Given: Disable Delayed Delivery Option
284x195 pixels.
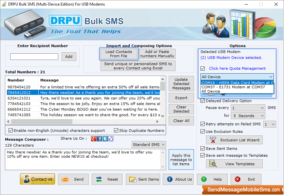Looking at the screenshot, I should coord(203,101).
